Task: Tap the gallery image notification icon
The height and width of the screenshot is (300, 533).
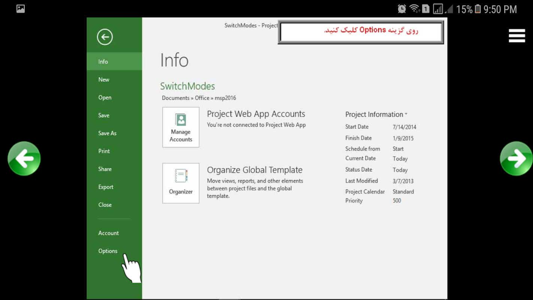Action: click(21, 9)
